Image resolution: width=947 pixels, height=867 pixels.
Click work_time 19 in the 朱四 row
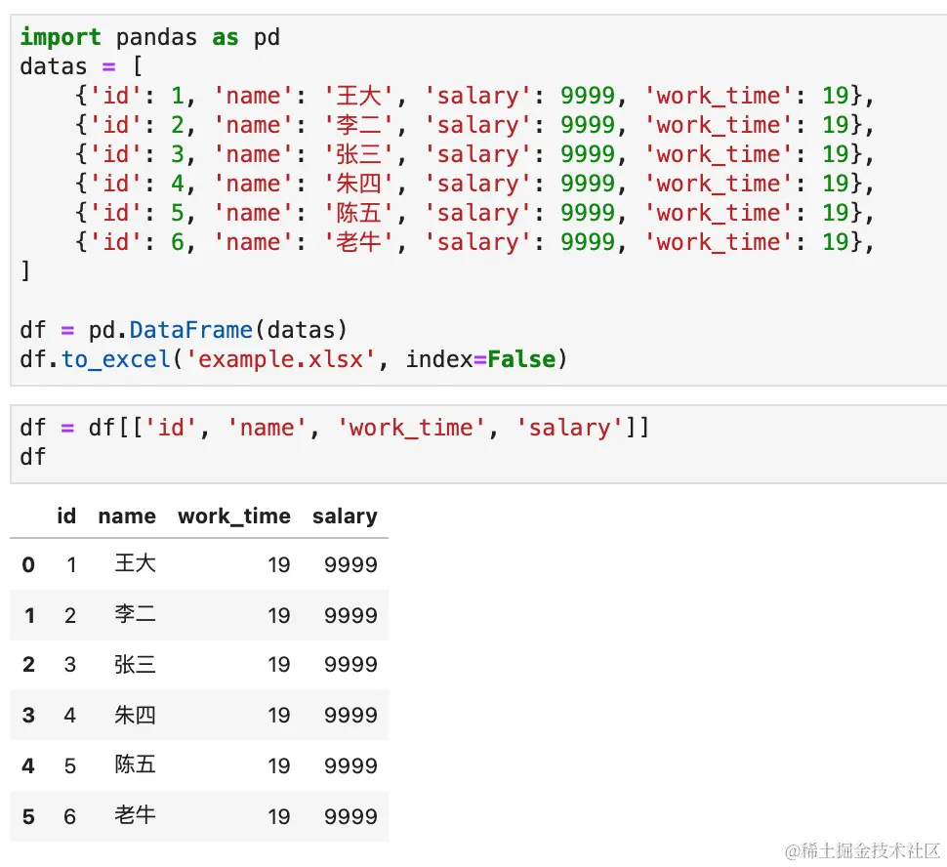click(x=279, y=716)
